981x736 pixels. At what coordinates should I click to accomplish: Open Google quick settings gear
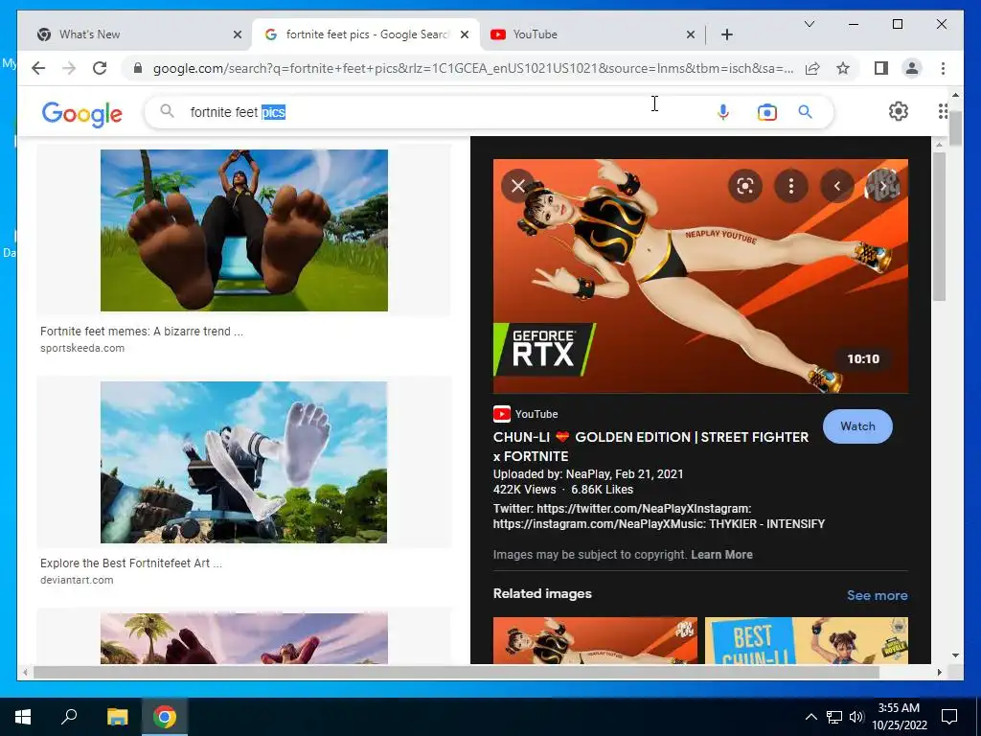tap(899, 111)
